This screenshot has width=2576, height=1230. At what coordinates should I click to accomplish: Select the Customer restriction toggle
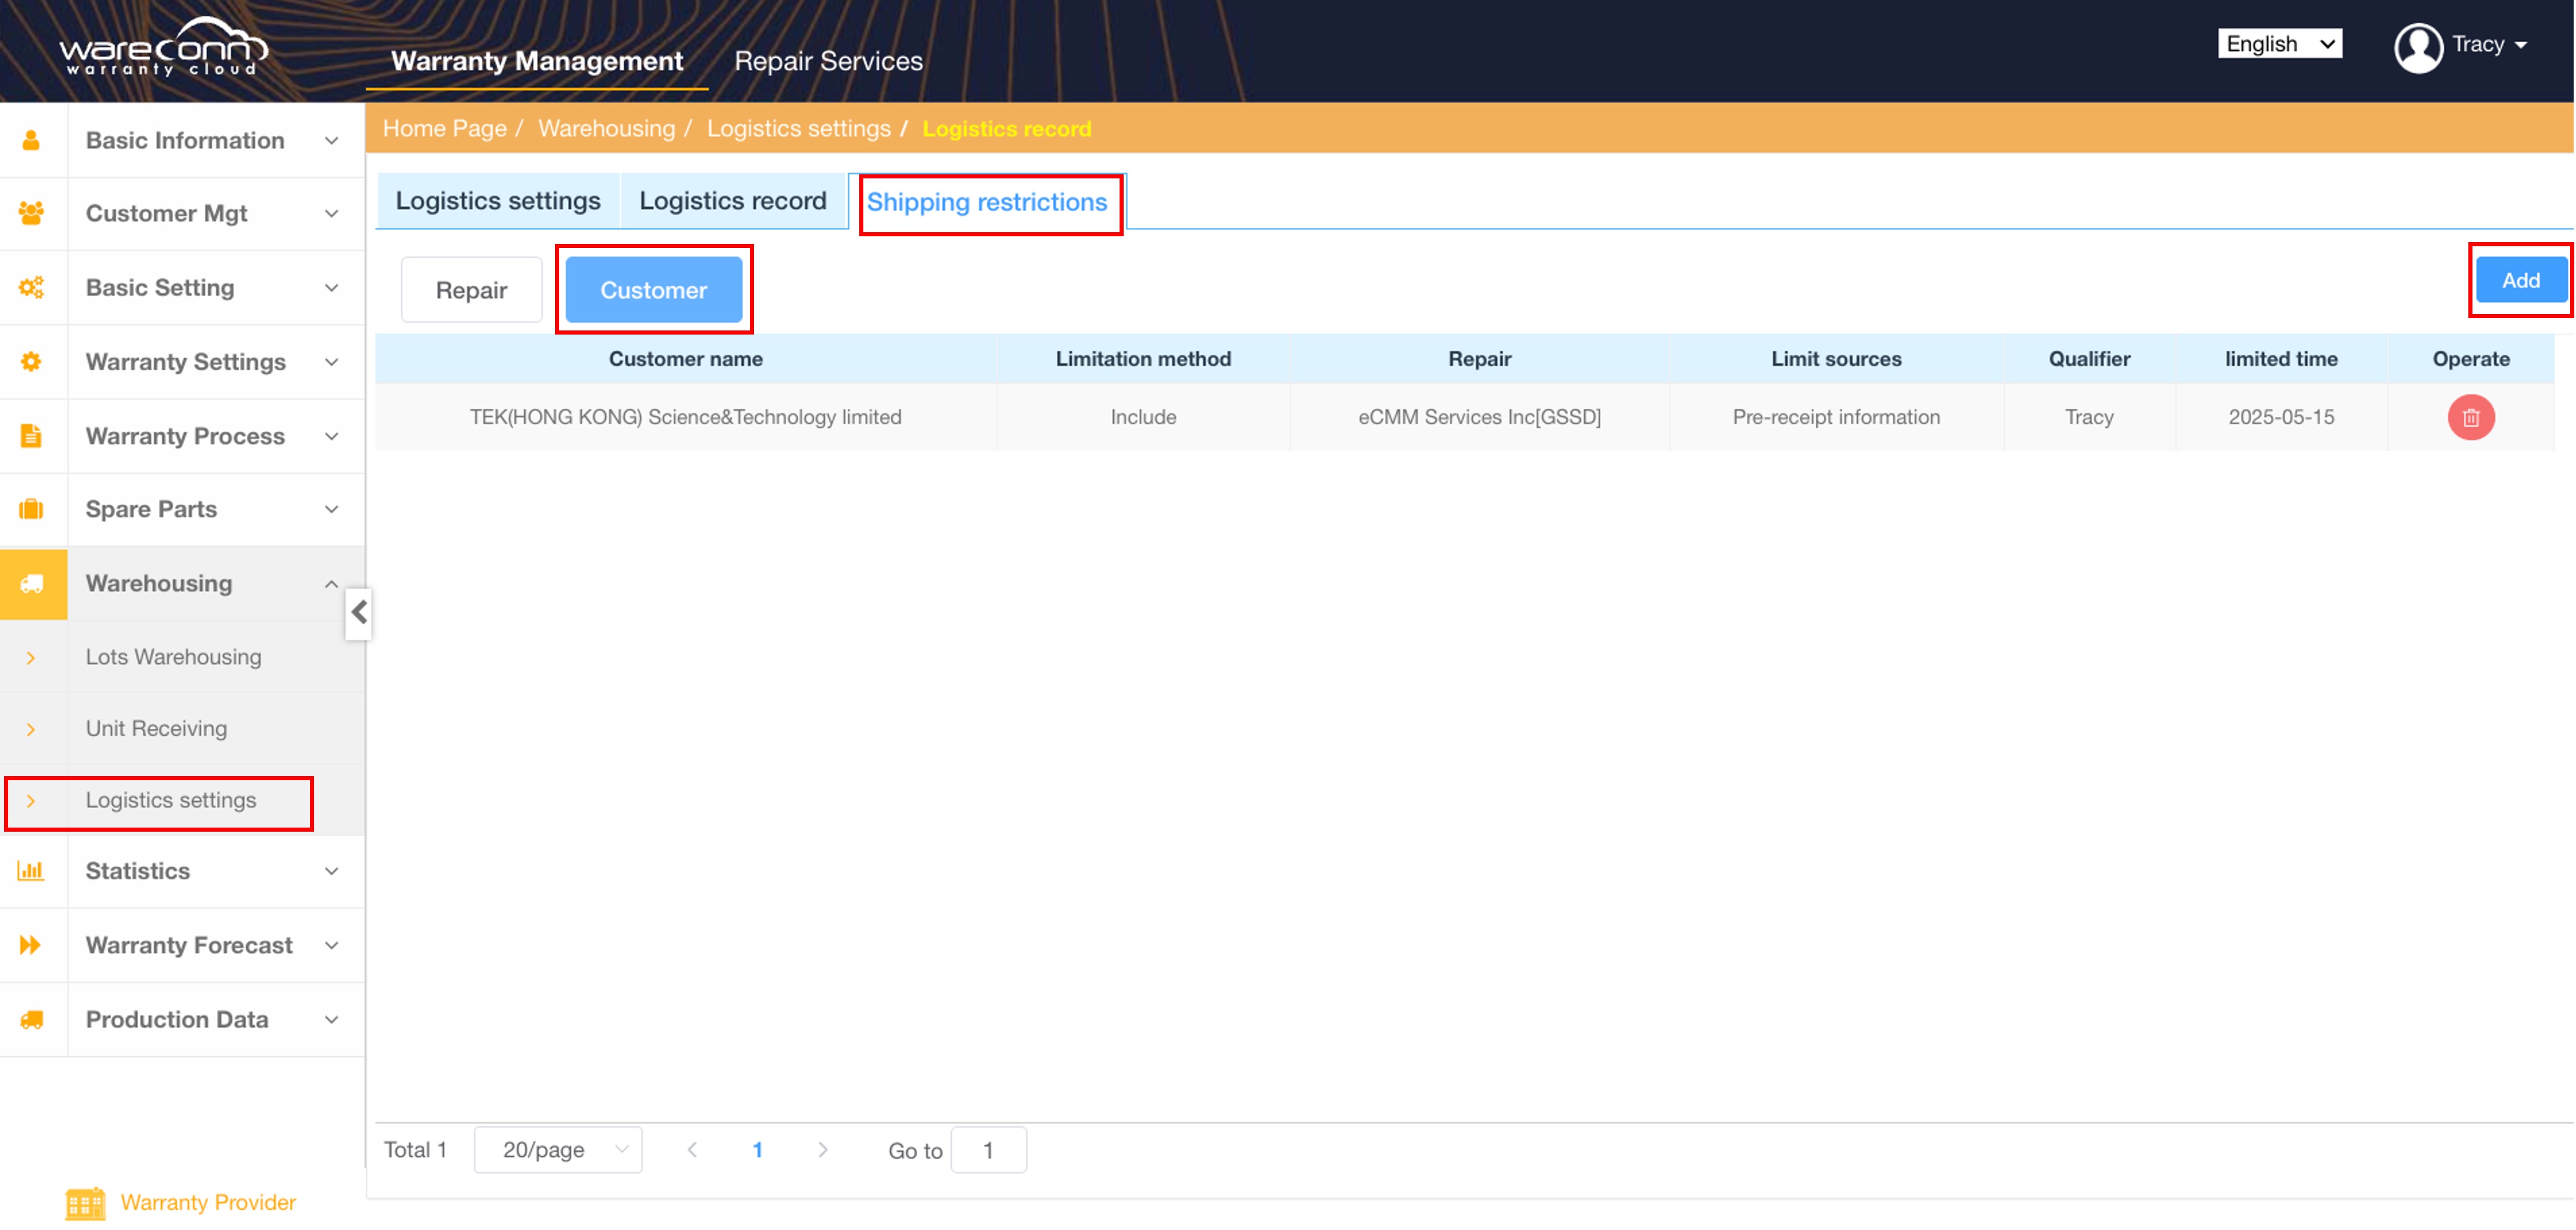point(653,290)
